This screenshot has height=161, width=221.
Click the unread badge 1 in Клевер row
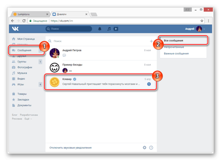pos(149,84)
